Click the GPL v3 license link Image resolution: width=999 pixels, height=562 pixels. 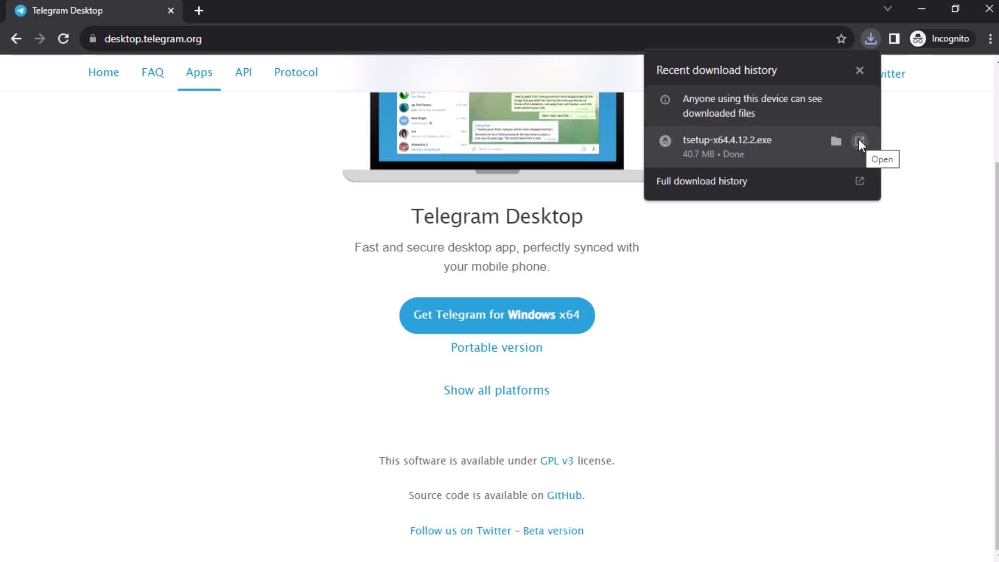(556, 461)
